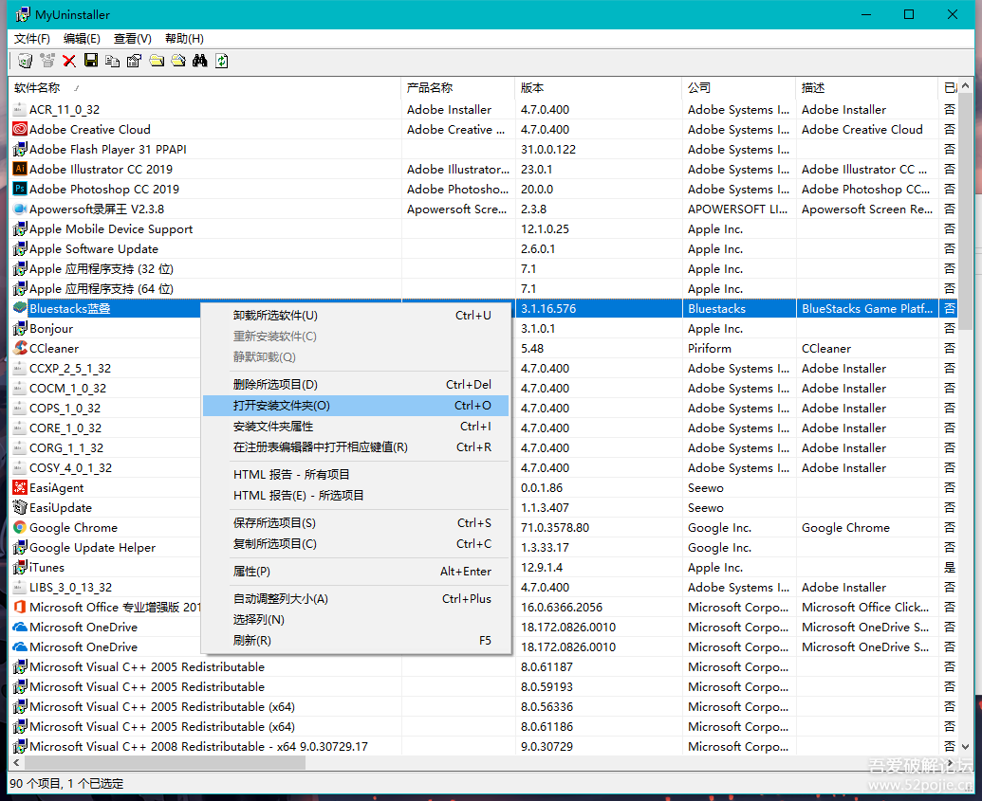982x801 pixels.
Task: Click the iTunes row icon
Action: point(20,567)
